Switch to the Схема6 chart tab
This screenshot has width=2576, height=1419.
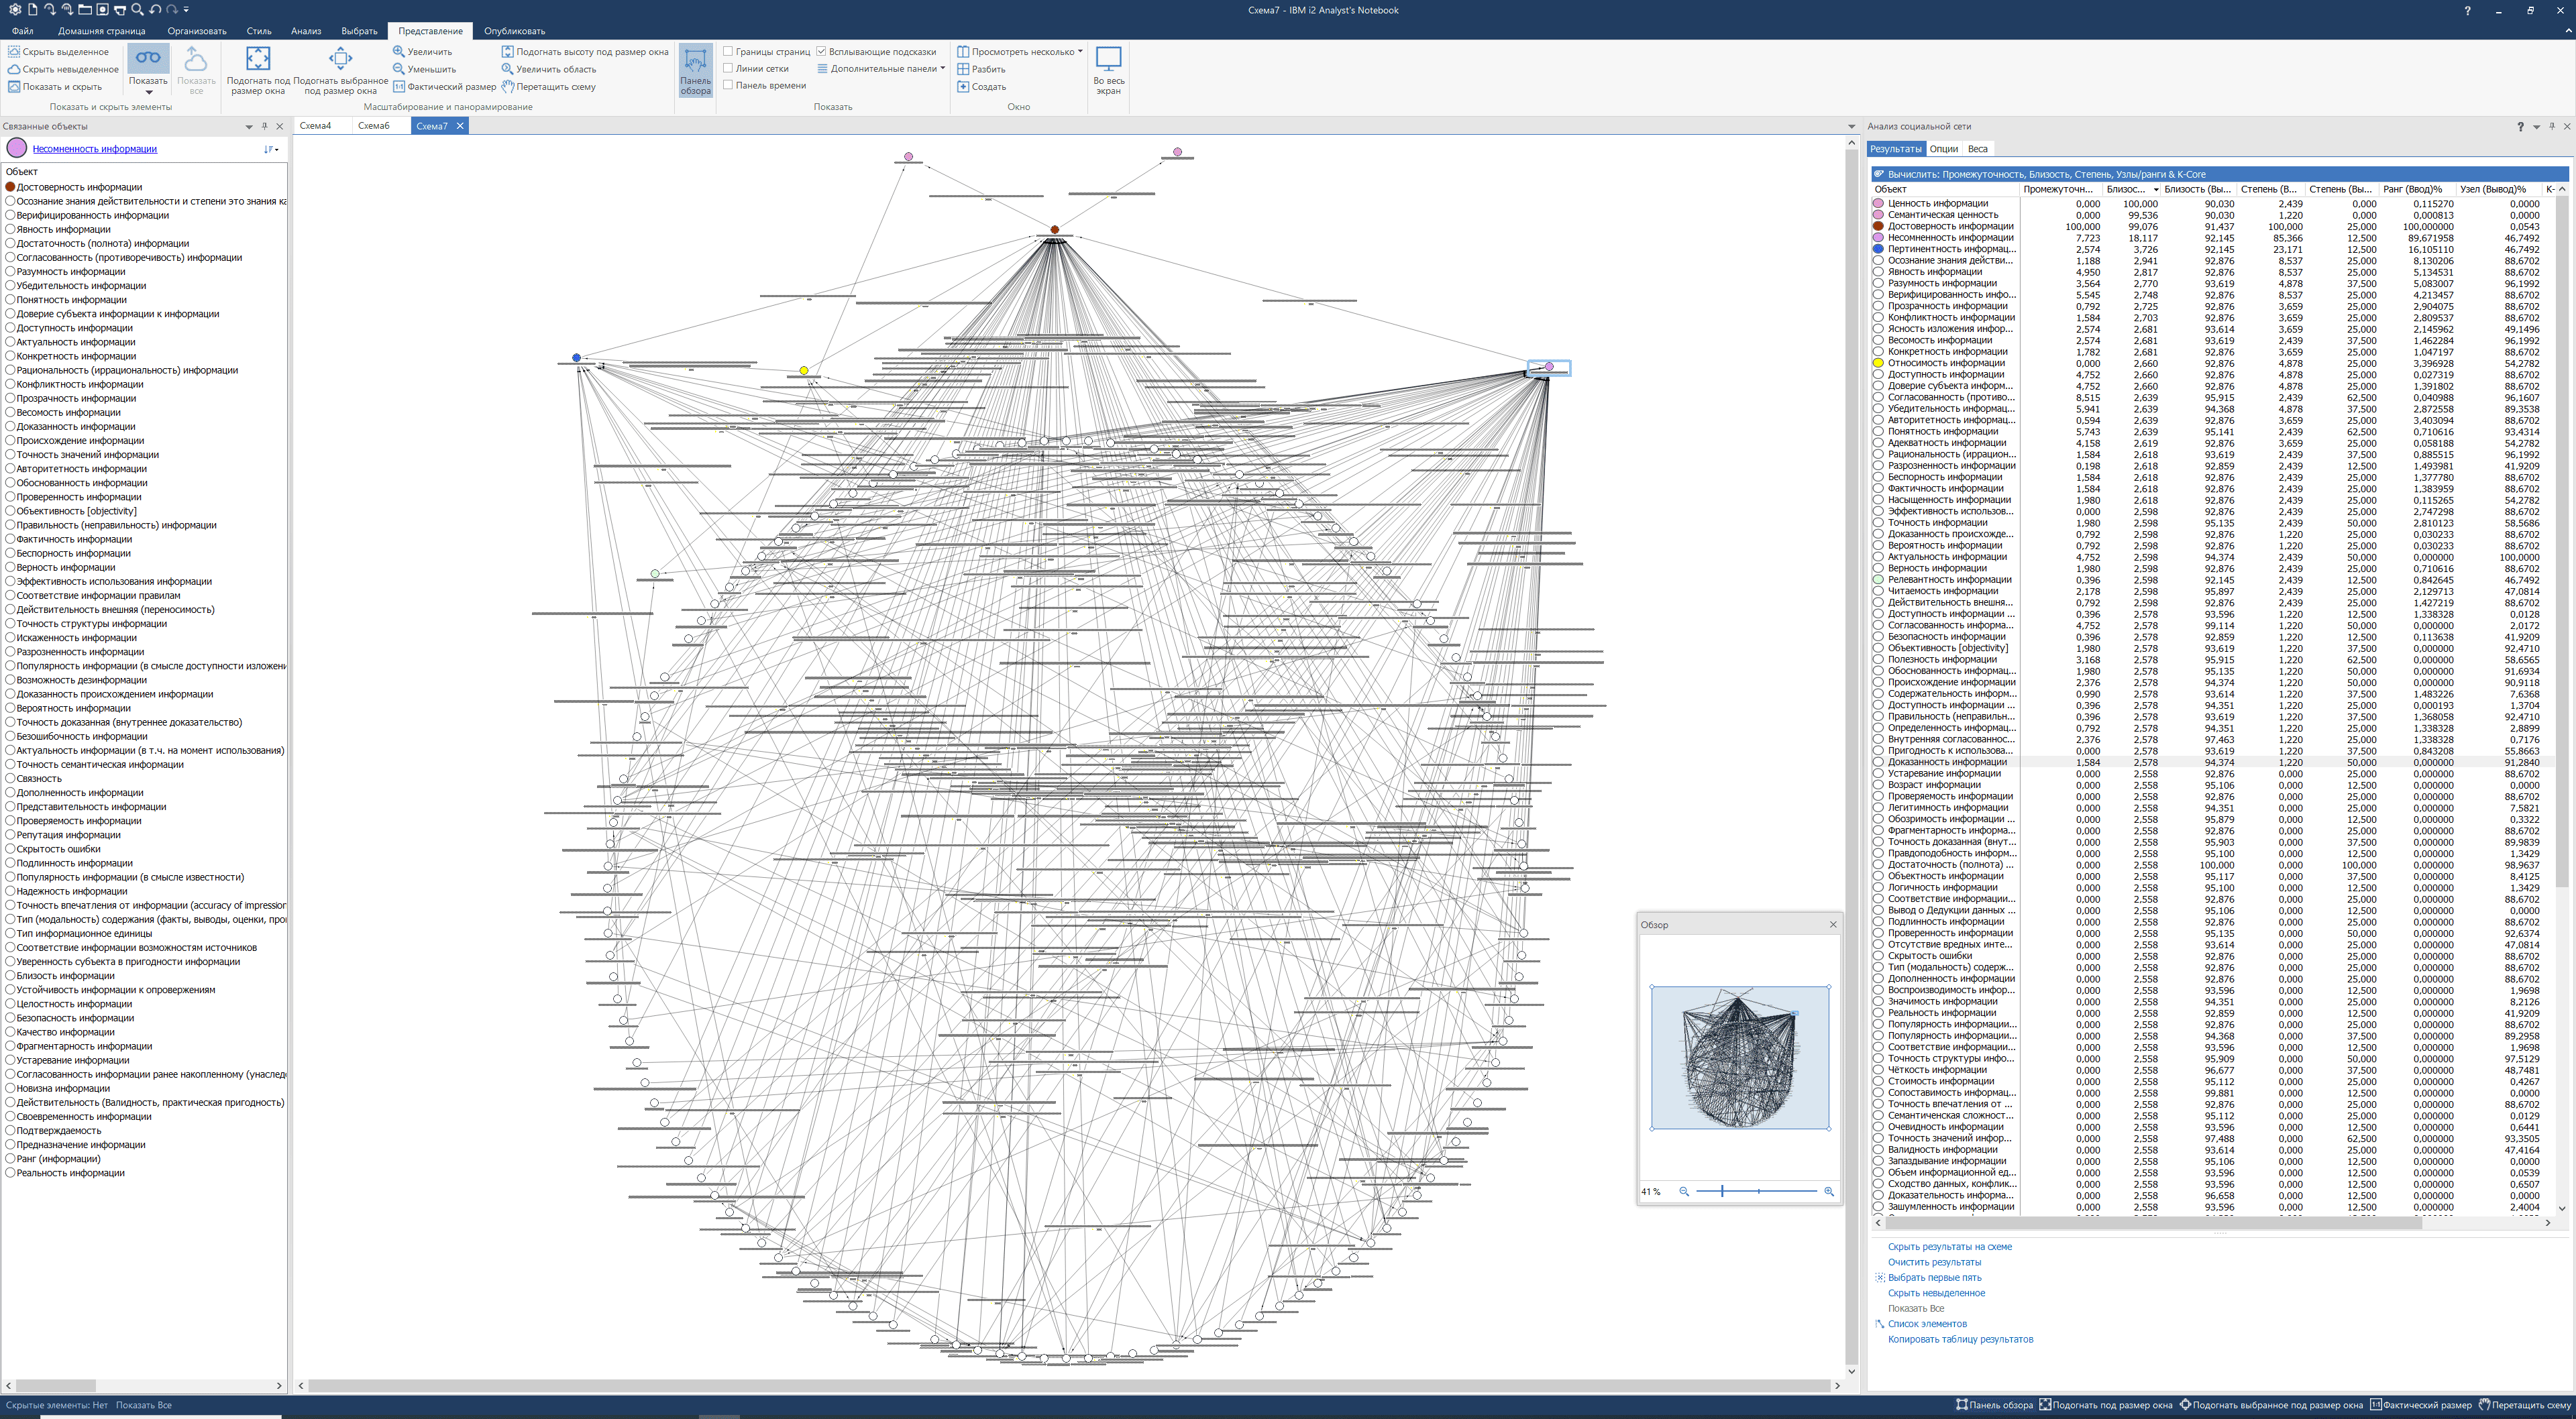pyautogui.click(x=374, y=126)
